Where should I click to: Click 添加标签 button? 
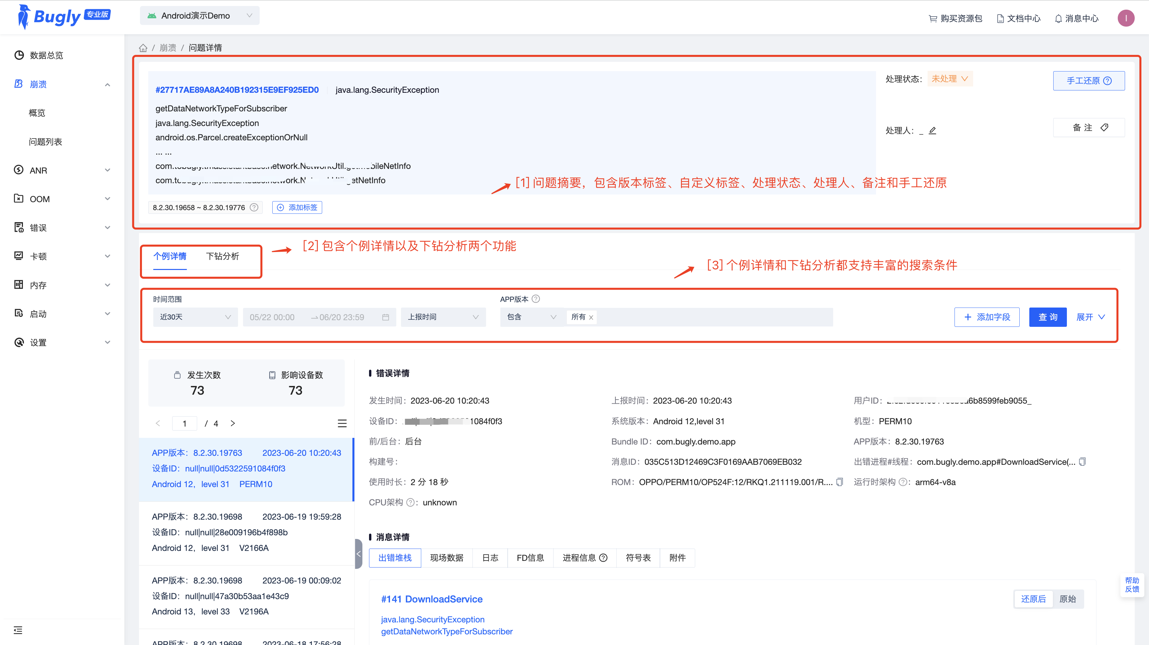[x=297, y=207]
